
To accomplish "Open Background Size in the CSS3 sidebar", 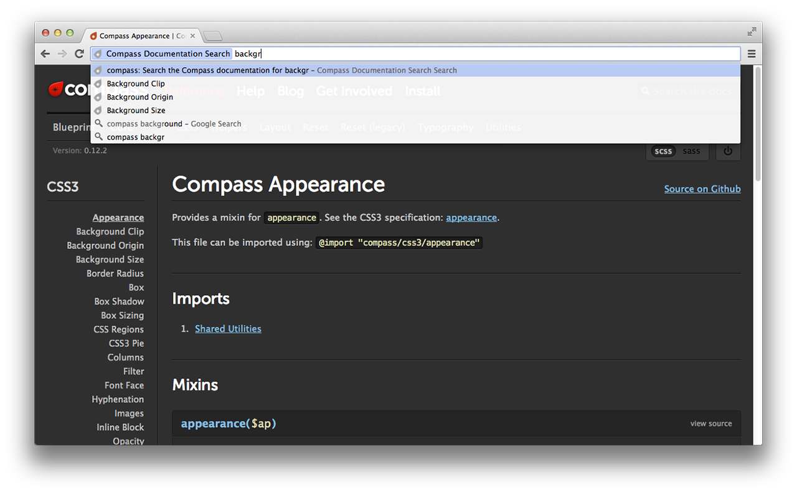I will [x=110, y=260].
